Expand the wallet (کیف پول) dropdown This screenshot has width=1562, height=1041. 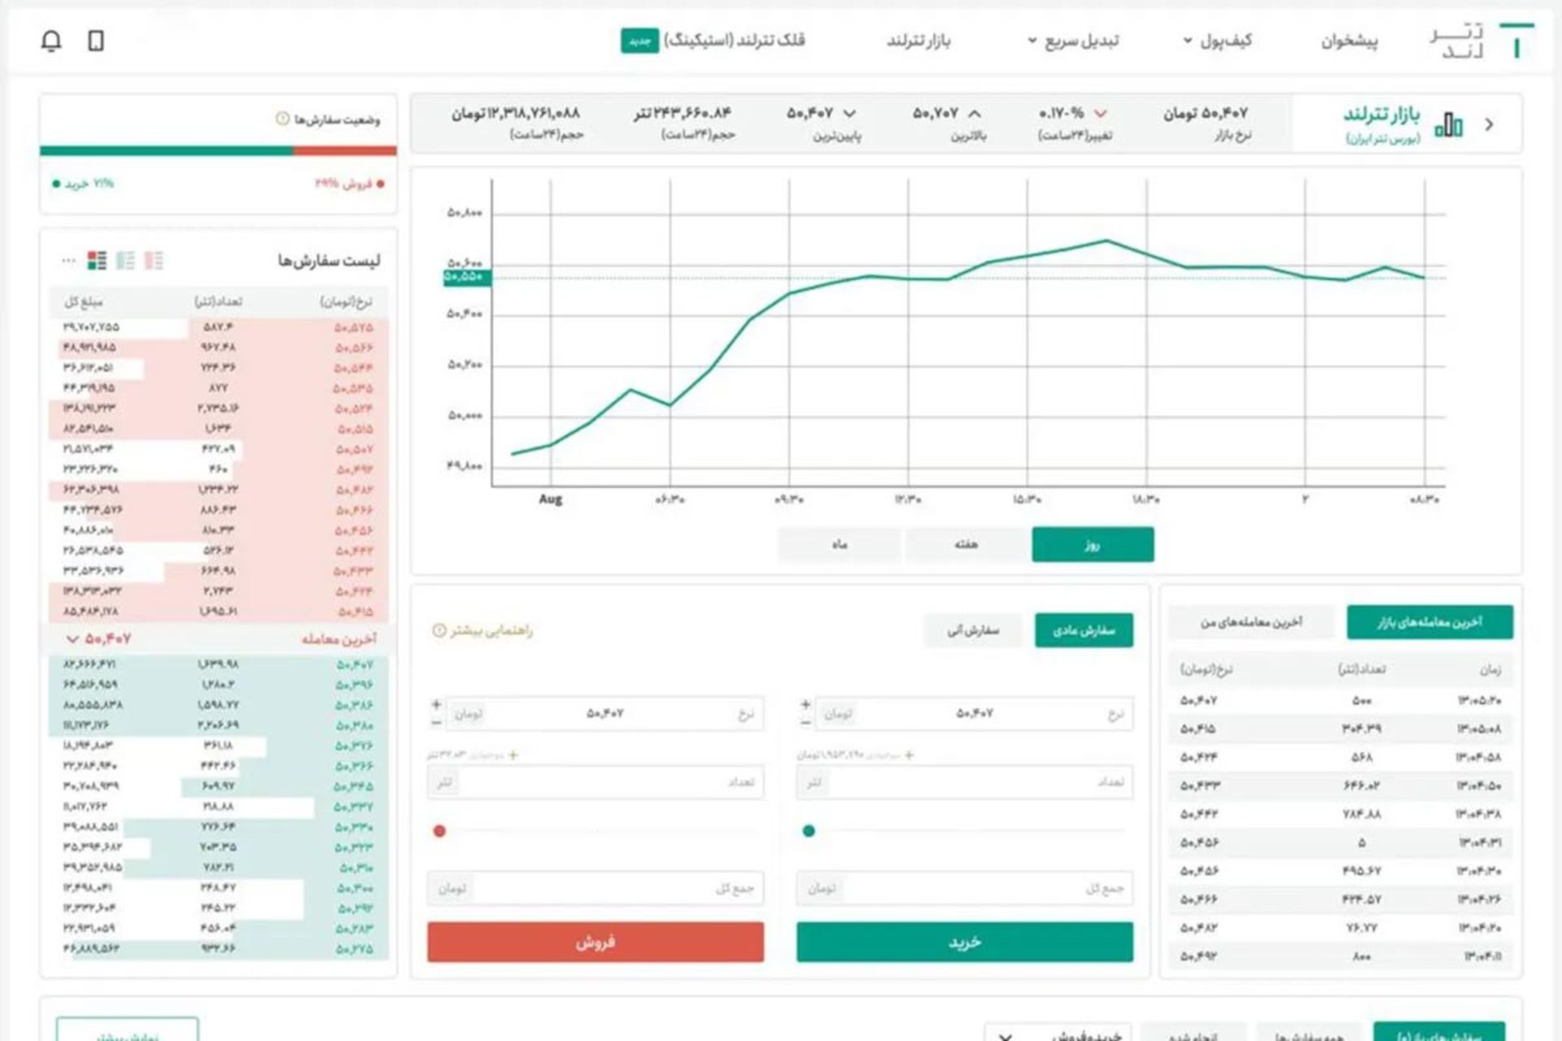[x=1216, y=41]
